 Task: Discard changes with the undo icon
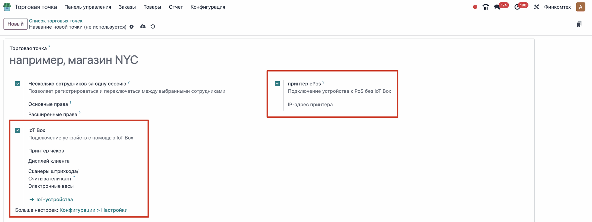click(153, 27)
